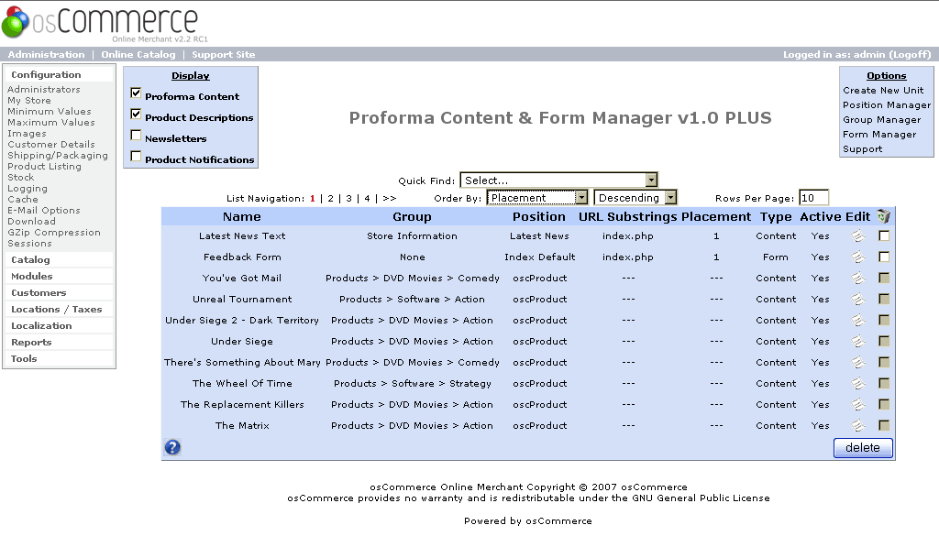939x547 pixels.
Task: Uncheck the Product Descriptions display checkbox
Action: 136,114
